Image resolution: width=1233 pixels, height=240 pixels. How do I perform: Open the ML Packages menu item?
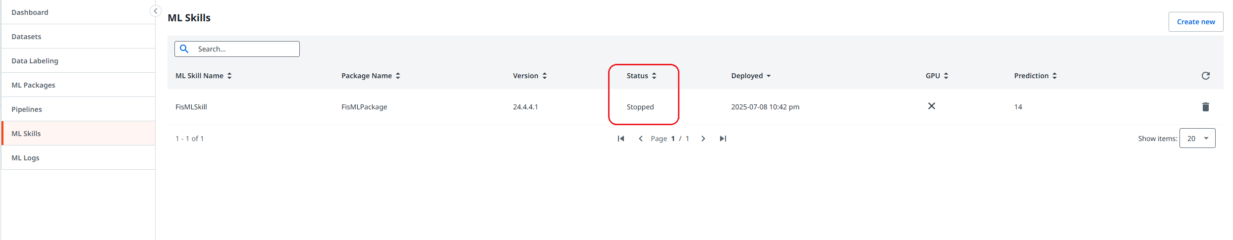coord(33,85)
